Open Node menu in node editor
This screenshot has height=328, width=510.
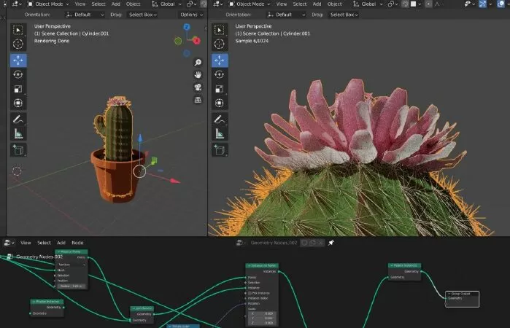pyautogui.click(x=77, y=243)
